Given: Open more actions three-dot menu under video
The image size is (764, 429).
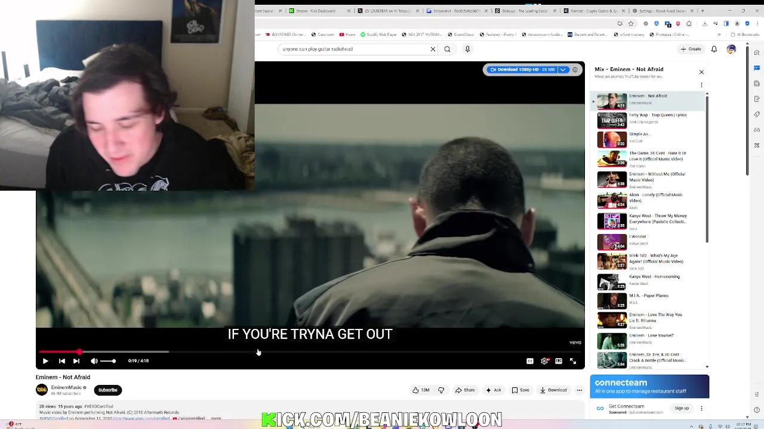Looking at the screenshot, I should (579, 390).
